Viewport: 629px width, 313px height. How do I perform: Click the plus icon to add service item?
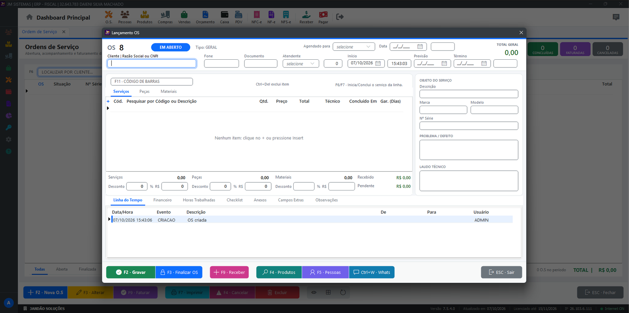click(x=108, y=101)
